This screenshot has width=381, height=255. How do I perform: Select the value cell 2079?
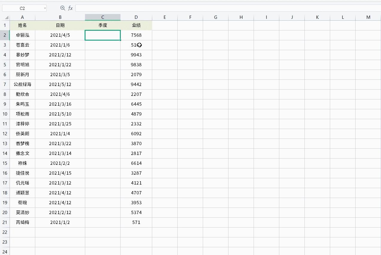pos(136,75)
